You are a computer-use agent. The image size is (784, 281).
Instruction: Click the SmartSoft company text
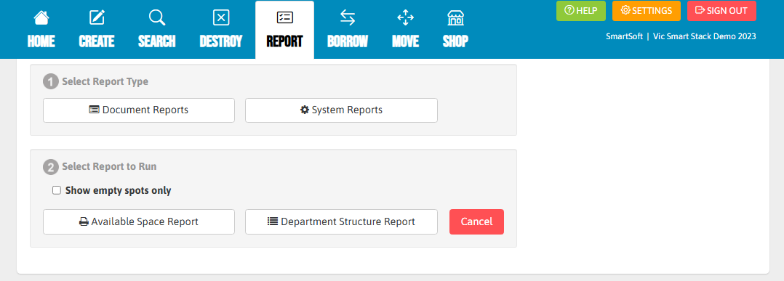pos(624,36)
